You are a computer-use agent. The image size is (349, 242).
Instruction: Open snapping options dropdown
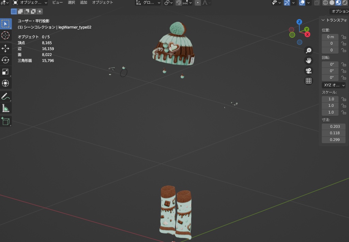187,3
